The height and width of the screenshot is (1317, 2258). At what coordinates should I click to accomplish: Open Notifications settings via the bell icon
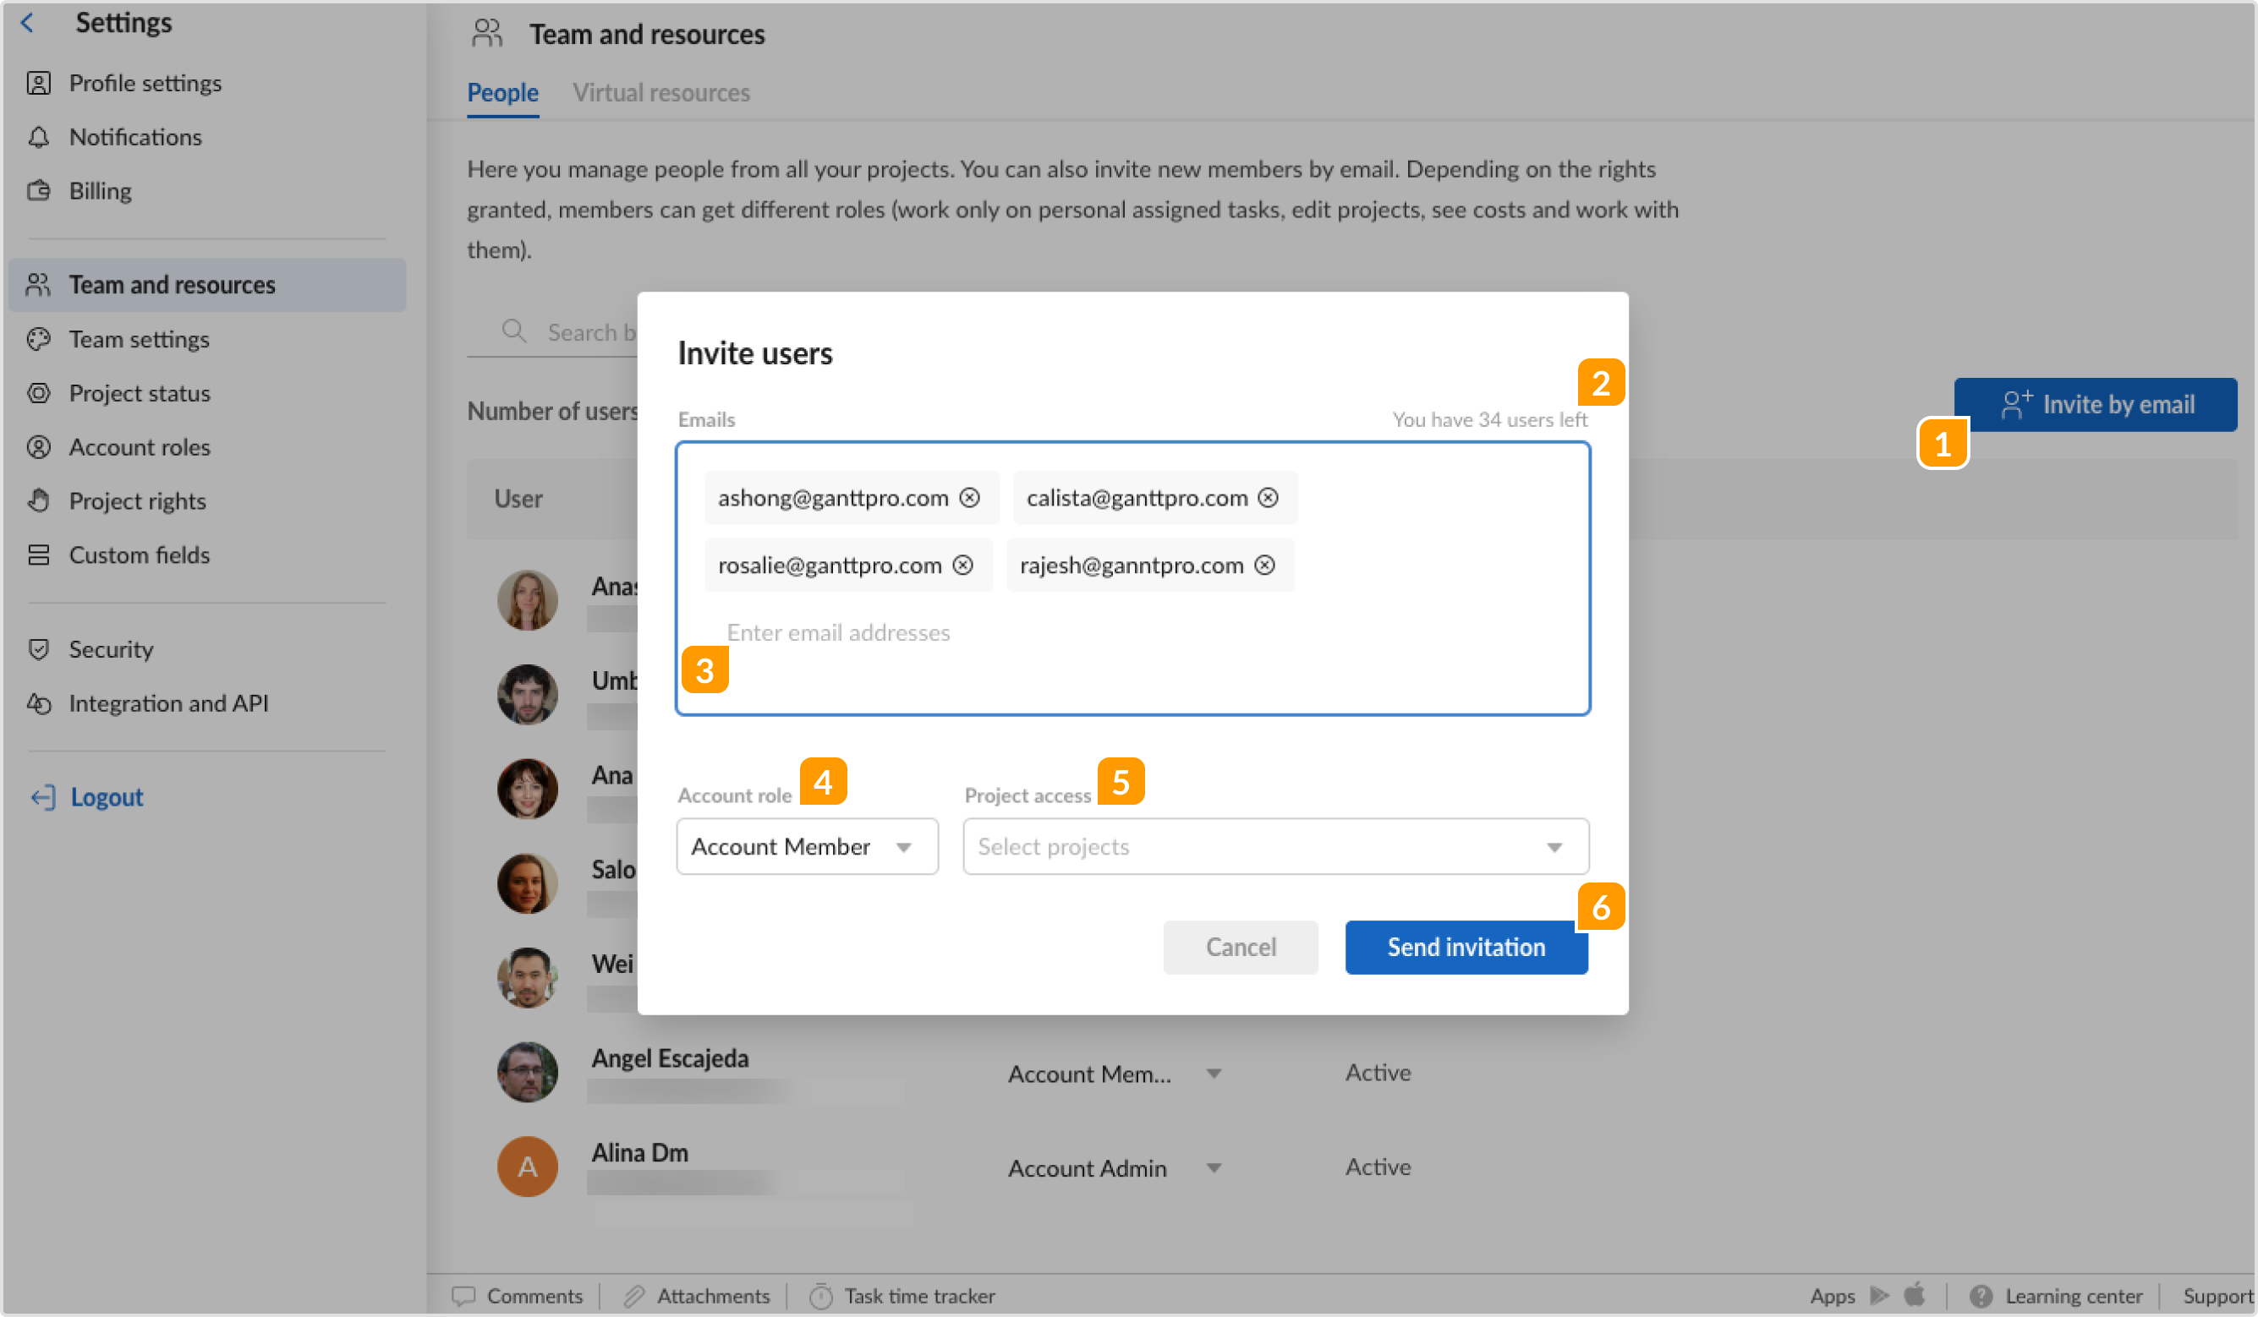[x=40, y=136]
